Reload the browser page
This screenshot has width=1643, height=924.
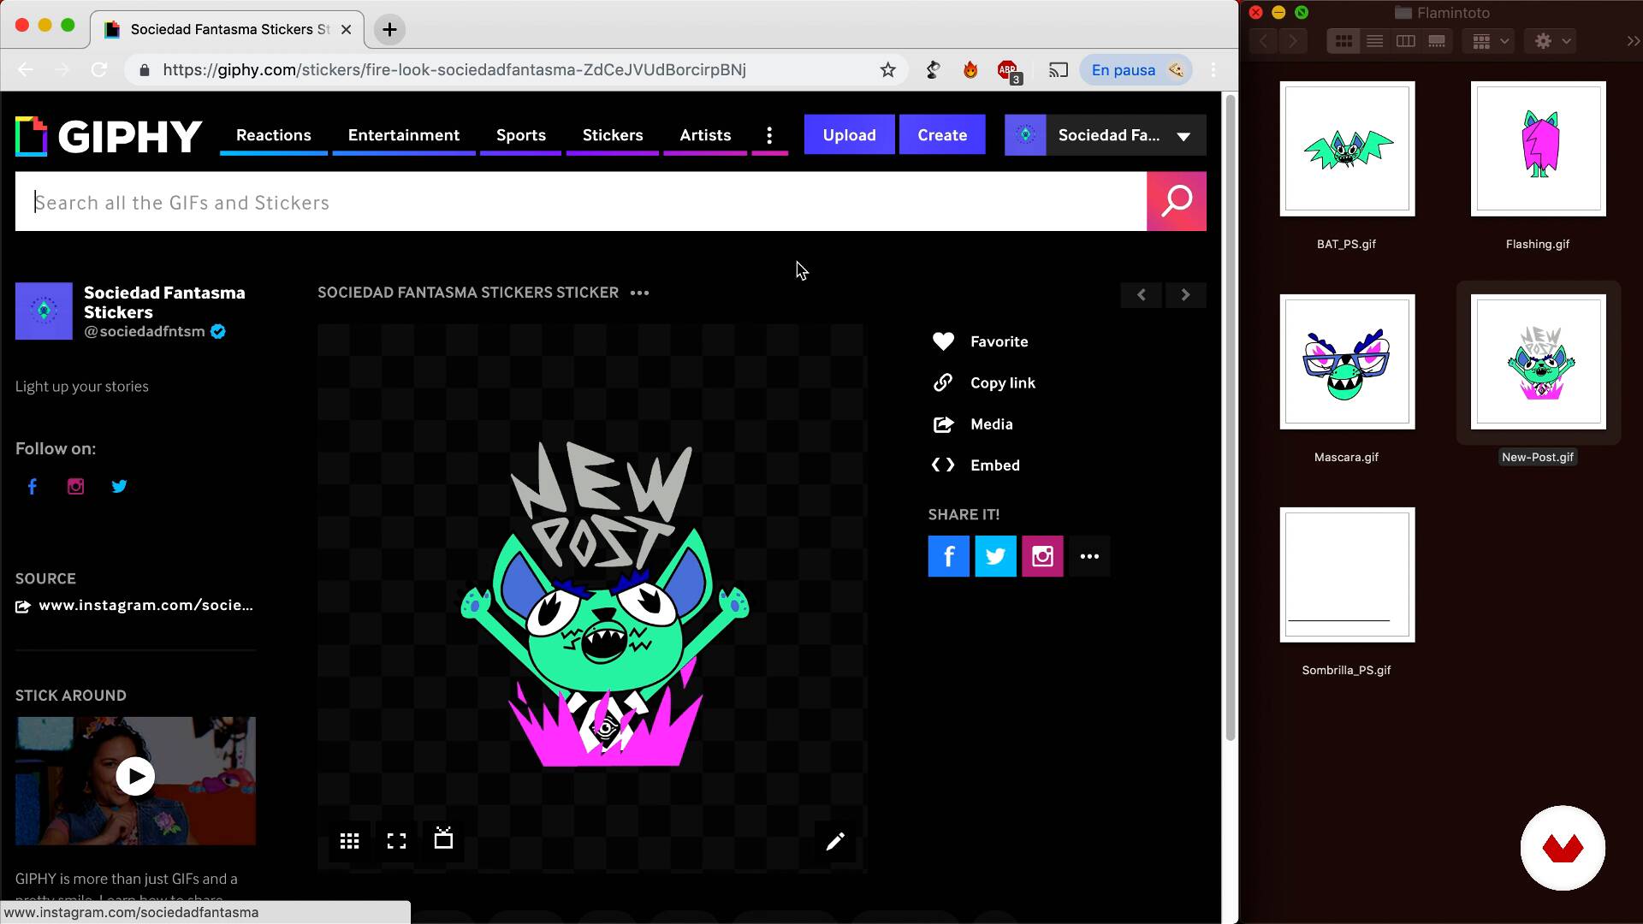click(99, 70)
